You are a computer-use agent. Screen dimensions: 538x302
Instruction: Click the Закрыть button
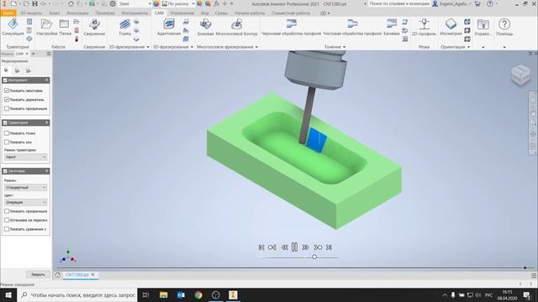[38, 274]
